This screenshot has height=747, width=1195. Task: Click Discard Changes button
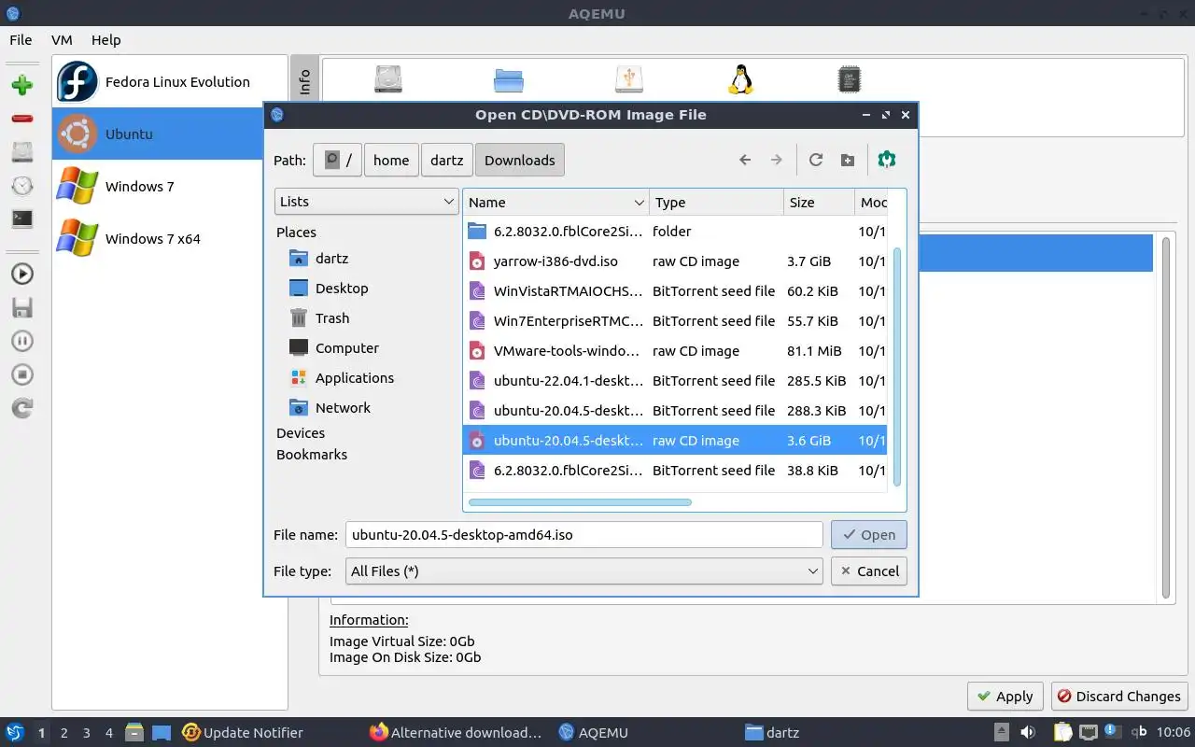point(1119,697)
